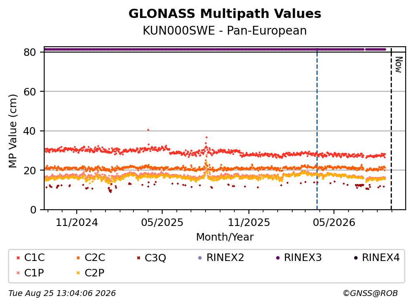
Task: Click the 11/2025 x-axis tick label
Action: point(249,223)
